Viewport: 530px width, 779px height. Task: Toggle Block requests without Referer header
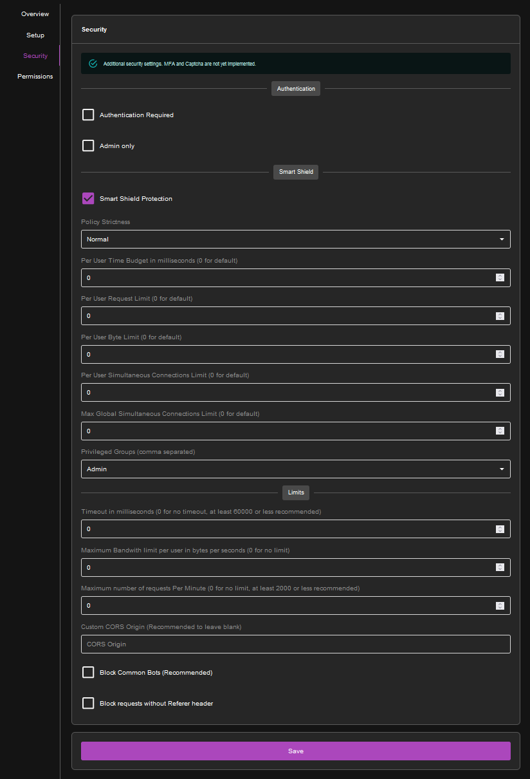pyautogui.click(x=88, y=703)
